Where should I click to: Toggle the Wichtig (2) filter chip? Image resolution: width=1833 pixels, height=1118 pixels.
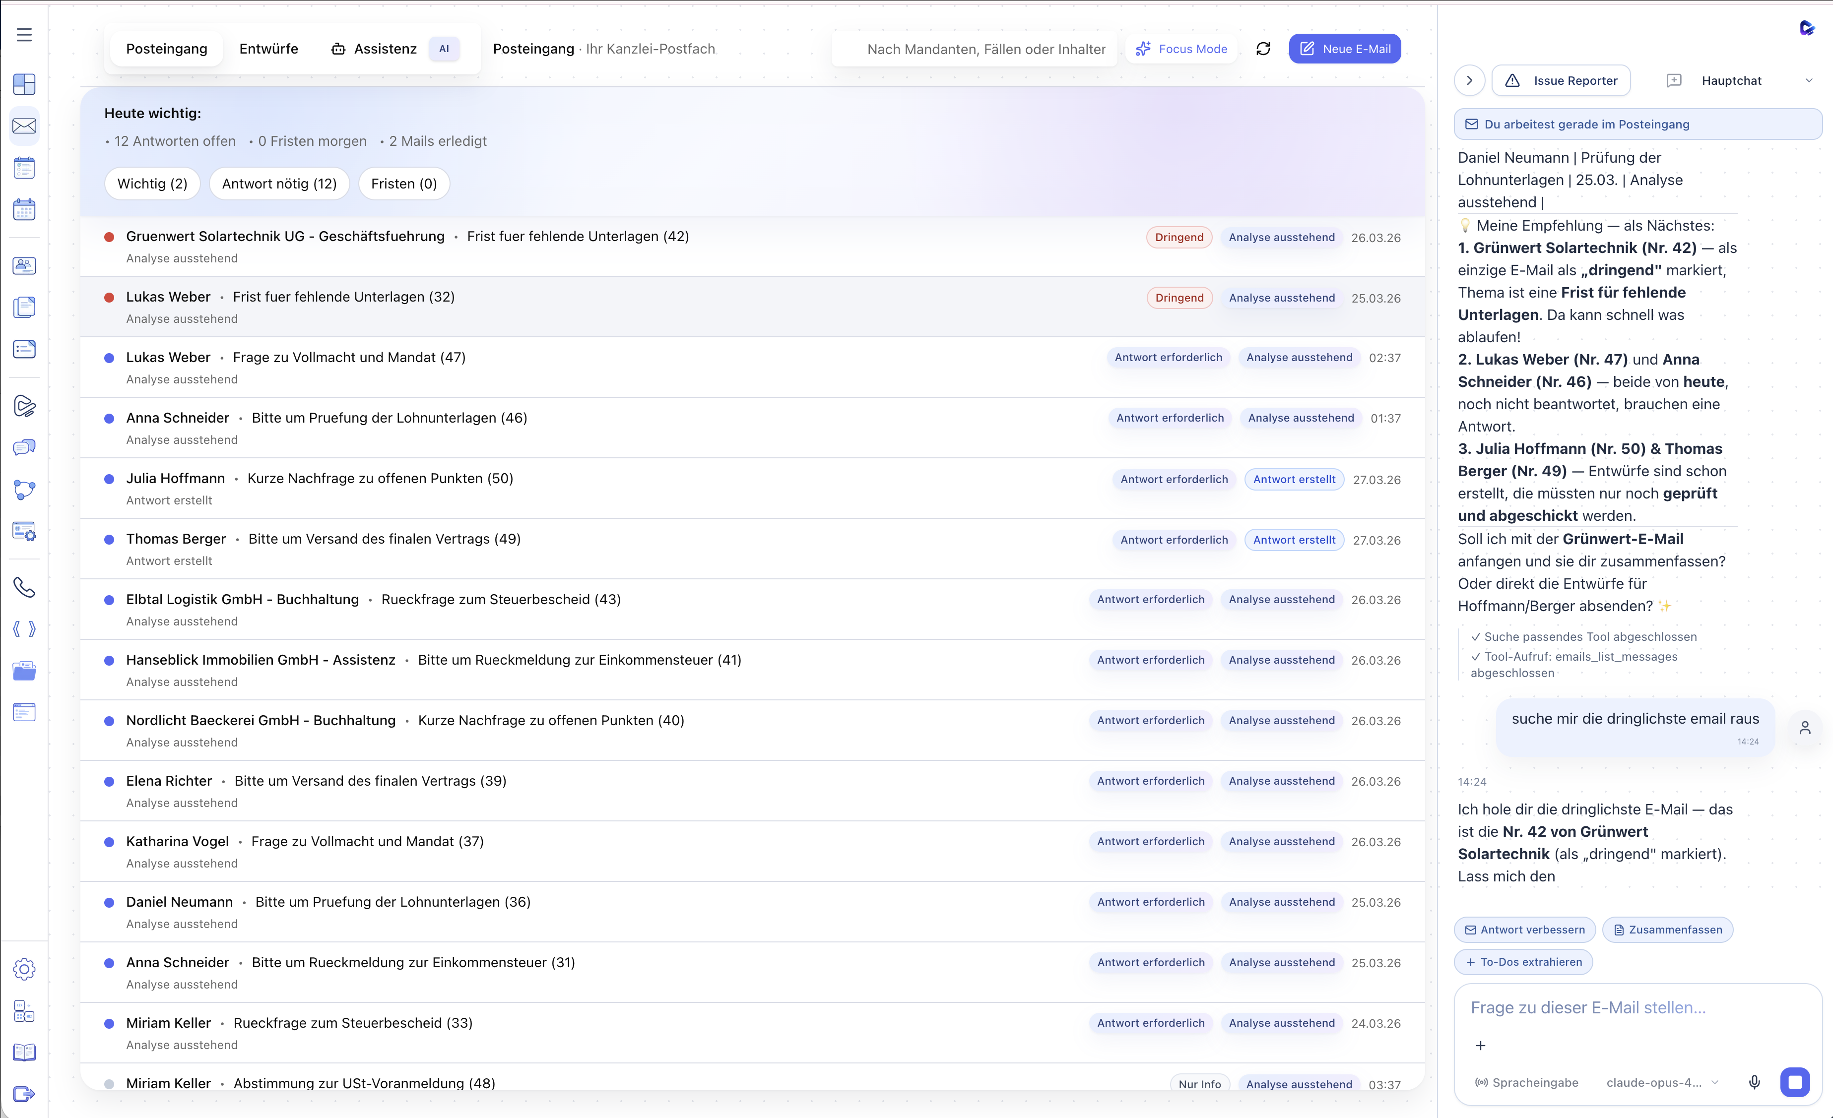click(x=152, y=184)
